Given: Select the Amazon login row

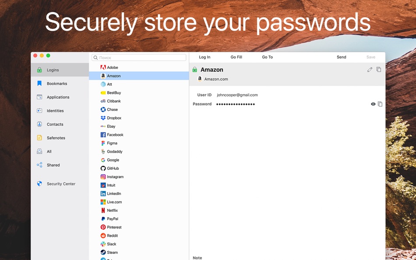Looking at the screenshot, I should pos(139,76).
